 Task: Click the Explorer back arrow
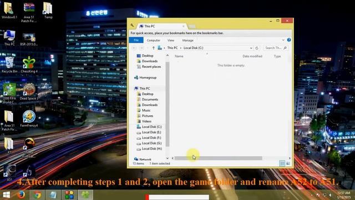pyautogui.click(x=134, y=48)
